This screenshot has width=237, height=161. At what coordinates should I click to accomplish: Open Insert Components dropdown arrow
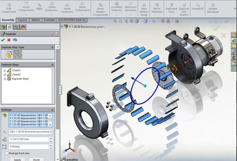pyautogui.click(x=26, y=15)
